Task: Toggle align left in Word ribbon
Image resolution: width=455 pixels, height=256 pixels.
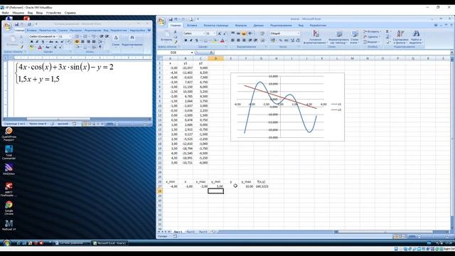Action: pyautogui.click(x=77, y=42)
